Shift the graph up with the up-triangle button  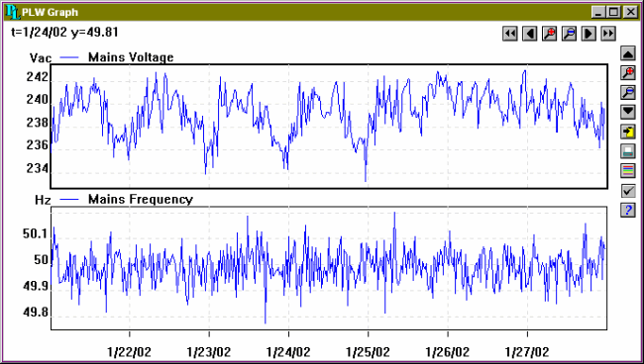pos(628,53)
